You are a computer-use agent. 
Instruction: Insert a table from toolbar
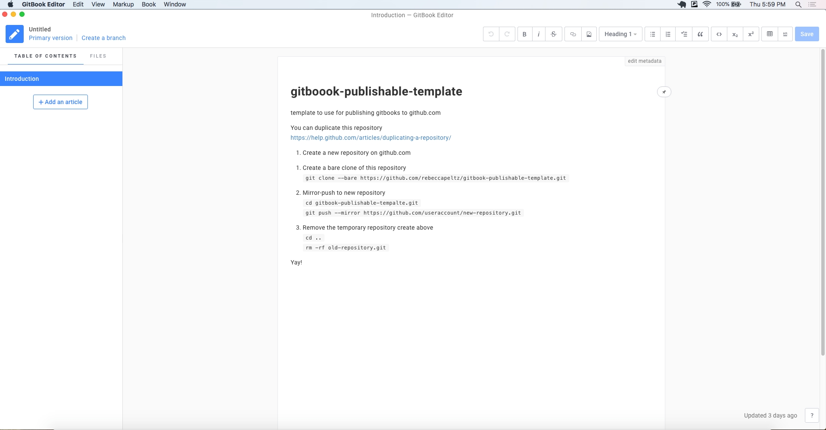pos(770,34)
